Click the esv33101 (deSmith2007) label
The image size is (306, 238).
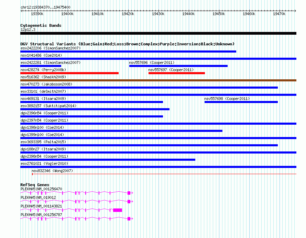[43, 91]
